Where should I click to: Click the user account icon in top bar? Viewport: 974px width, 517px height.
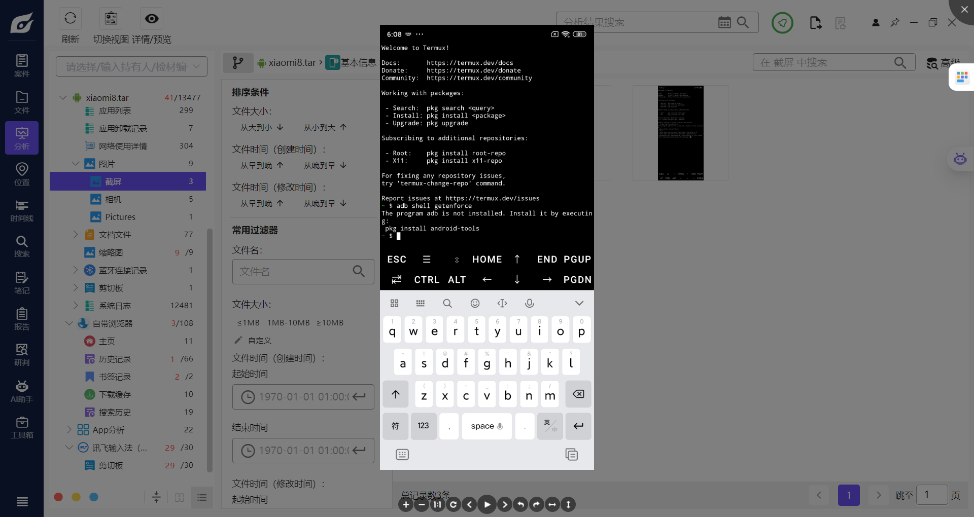pos(876,23)
